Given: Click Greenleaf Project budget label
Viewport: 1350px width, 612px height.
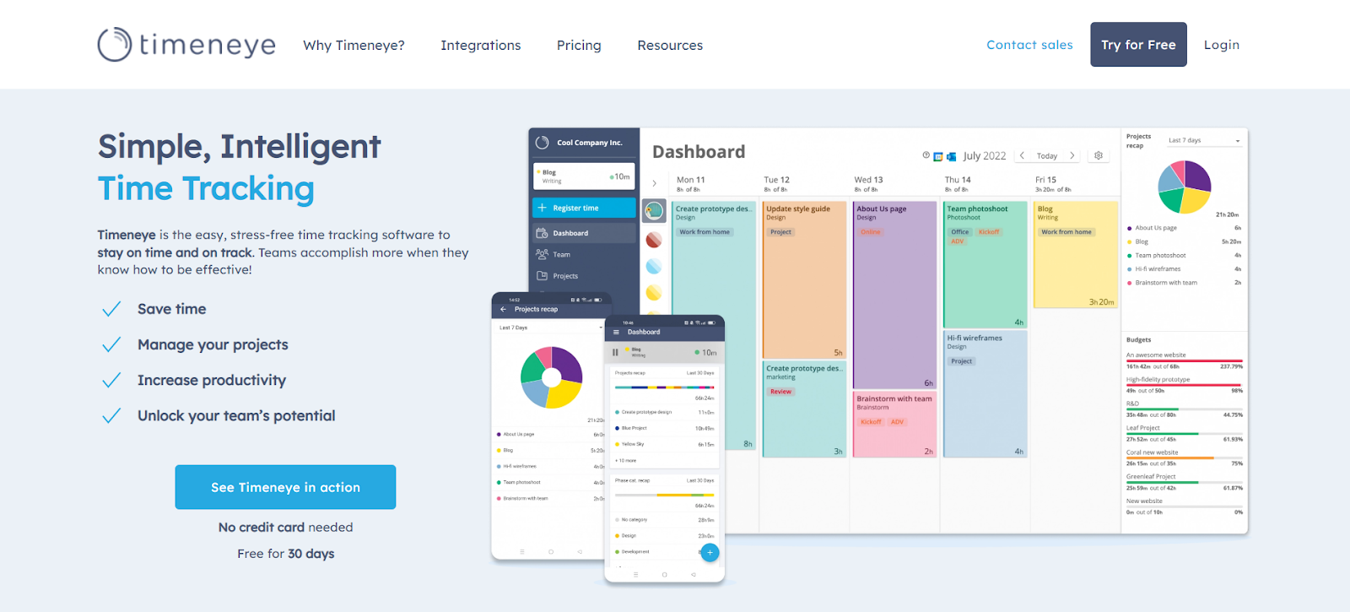Looking at the screenshot, I should click(1151, 476).
